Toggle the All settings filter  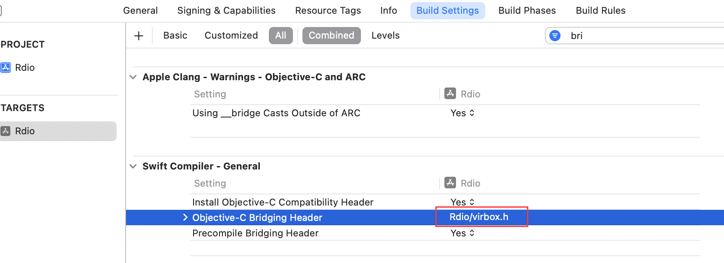281,36
